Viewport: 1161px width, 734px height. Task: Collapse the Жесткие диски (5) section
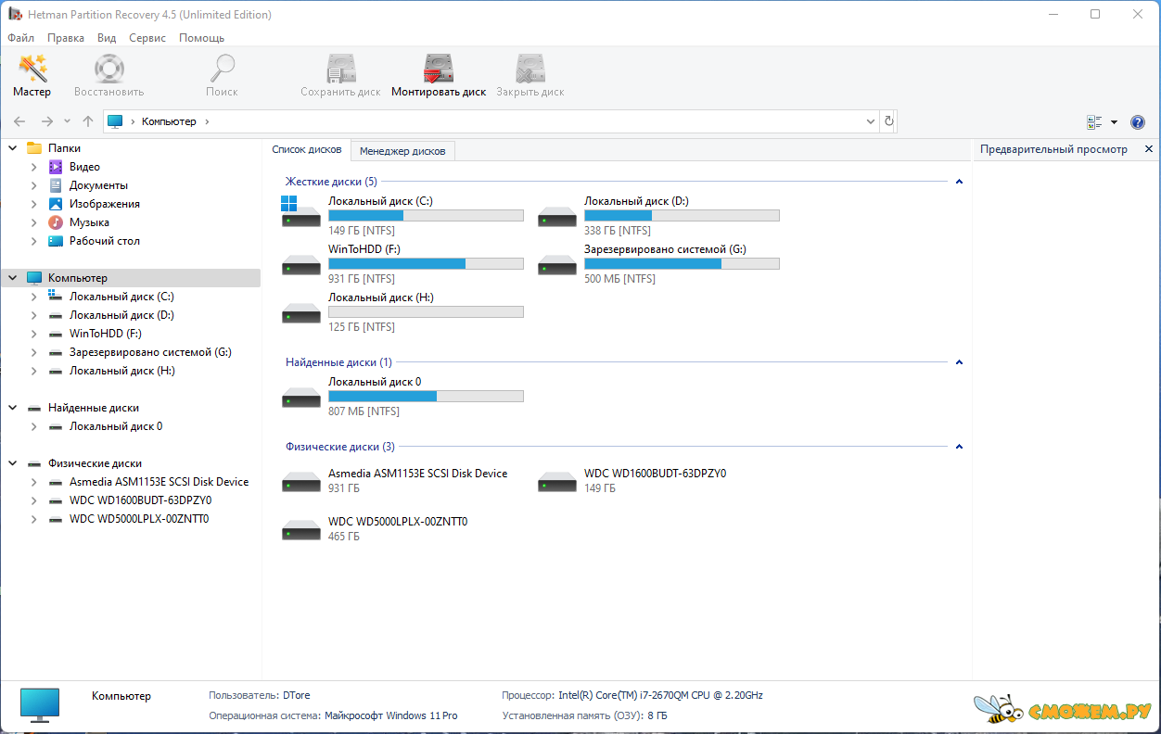coord(959,182)
